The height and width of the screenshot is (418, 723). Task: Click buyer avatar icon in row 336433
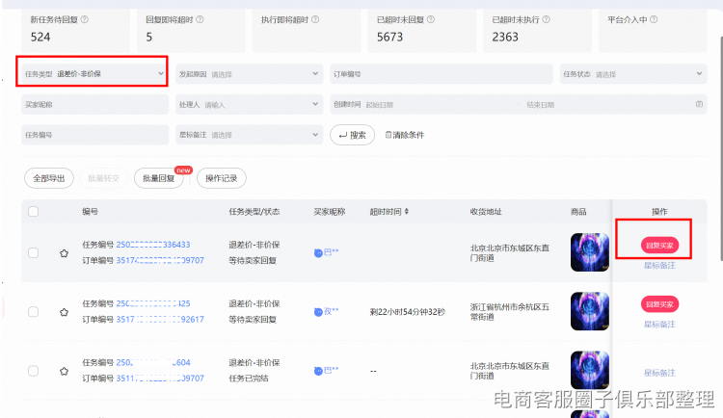tap(318, 253)
